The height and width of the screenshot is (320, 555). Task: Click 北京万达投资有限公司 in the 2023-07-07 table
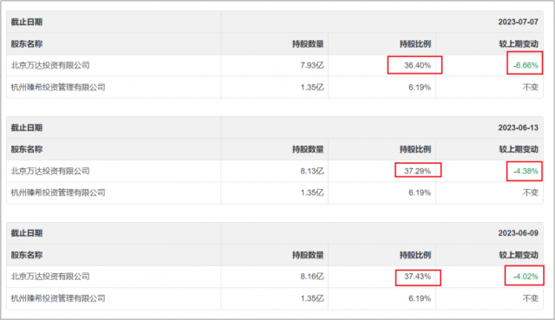50,65
